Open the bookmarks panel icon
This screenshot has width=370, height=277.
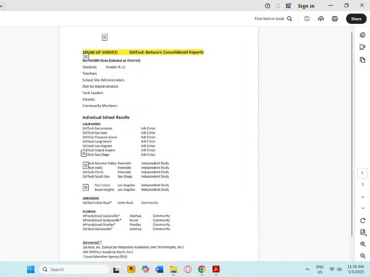pos(363,47)
